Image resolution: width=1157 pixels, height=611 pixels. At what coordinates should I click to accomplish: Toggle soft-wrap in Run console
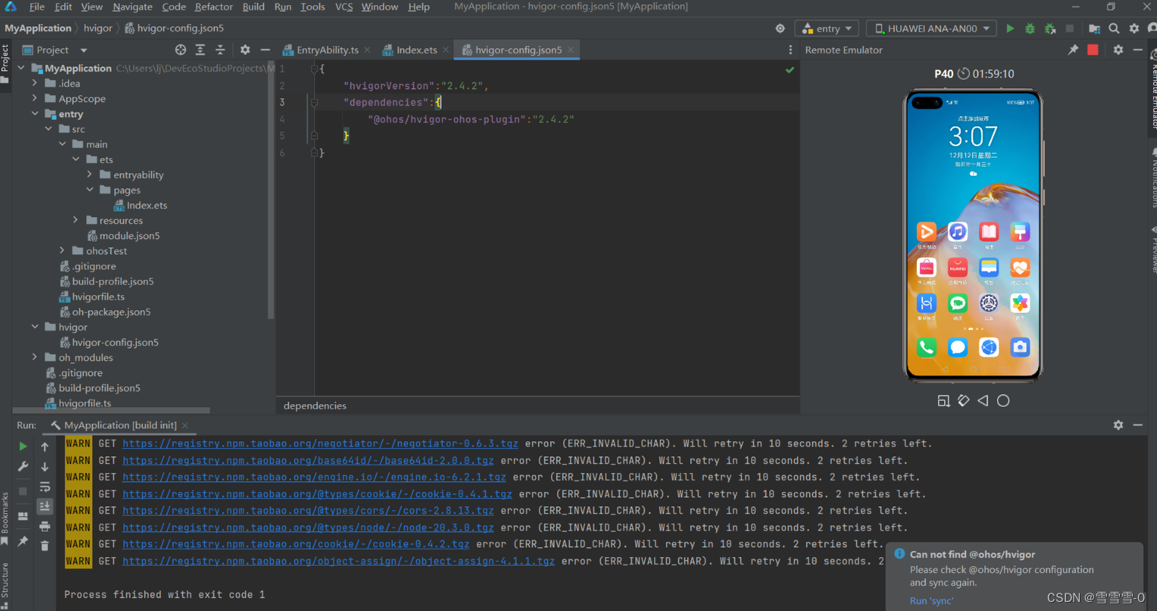pos(45,487)
